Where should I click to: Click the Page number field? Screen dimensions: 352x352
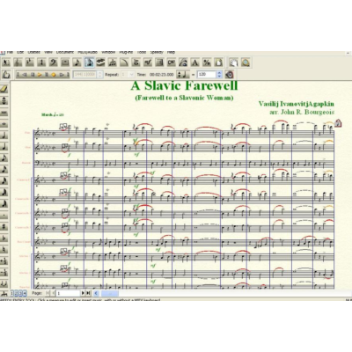pos(68,293)
